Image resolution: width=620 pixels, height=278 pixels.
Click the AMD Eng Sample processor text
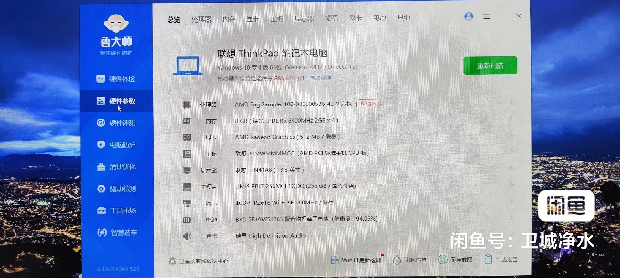click(293, 104)
